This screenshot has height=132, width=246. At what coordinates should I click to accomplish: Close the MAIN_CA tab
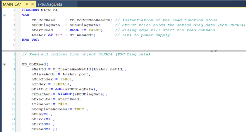pyautogui.click(x=32, y=4)
